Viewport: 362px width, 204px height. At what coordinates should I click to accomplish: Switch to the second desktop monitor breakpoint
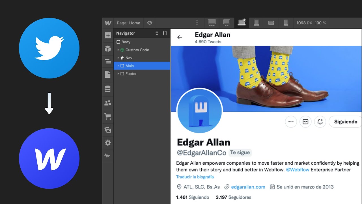coord(227,23)
